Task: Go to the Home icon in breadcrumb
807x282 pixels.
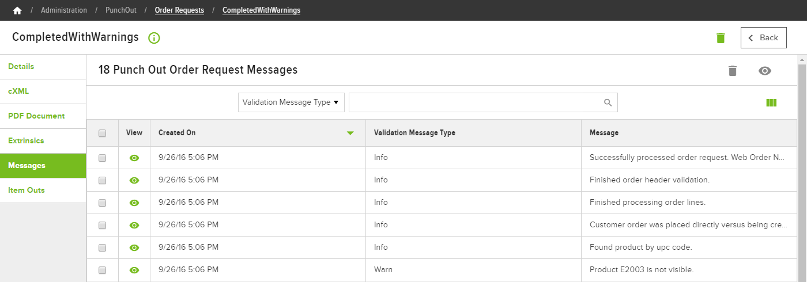Action: (17, 10)
